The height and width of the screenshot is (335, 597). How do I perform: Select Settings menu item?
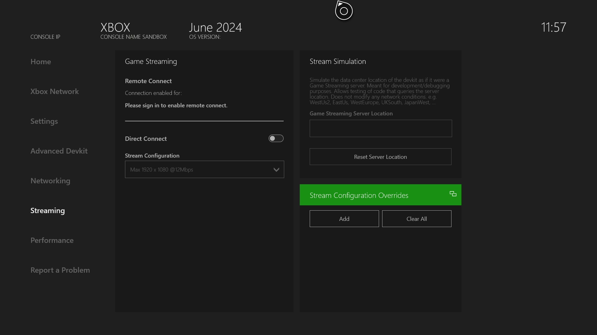pyautogui.click(x=44, y=121)
